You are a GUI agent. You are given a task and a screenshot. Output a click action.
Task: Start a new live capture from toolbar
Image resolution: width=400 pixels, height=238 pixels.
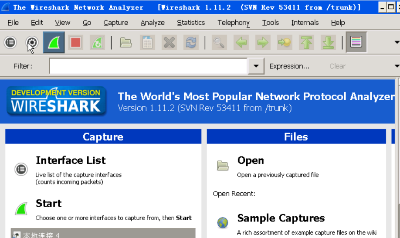coord(54,42)
